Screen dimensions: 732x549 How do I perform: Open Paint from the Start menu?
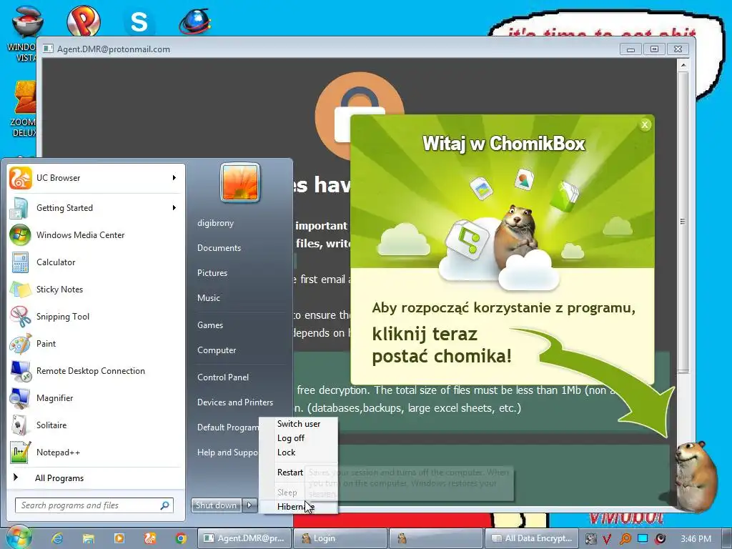tap(96, 344)
